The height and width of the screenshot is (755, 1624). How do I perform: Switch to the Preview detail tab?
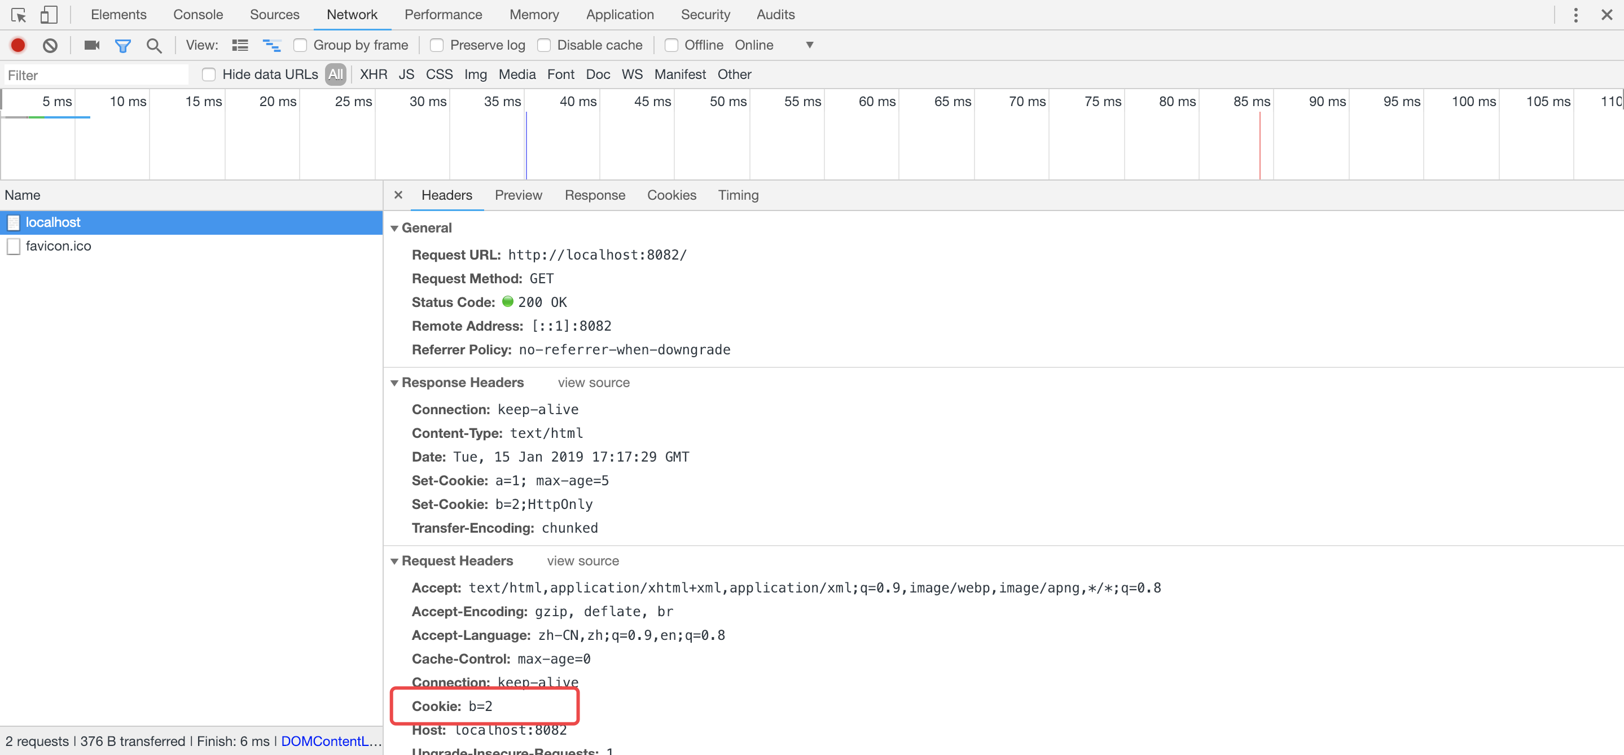coord(518,195)
